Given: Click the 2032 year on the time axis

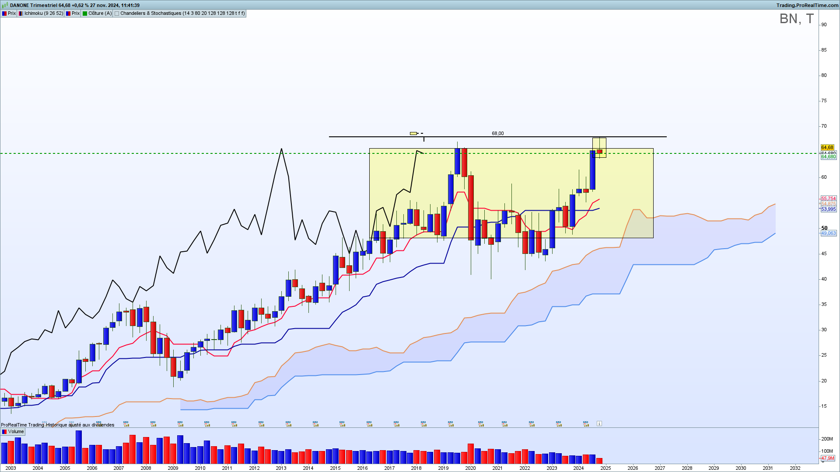Looking at the screenshot, I should pyautogui.click(x=795, y=468).
